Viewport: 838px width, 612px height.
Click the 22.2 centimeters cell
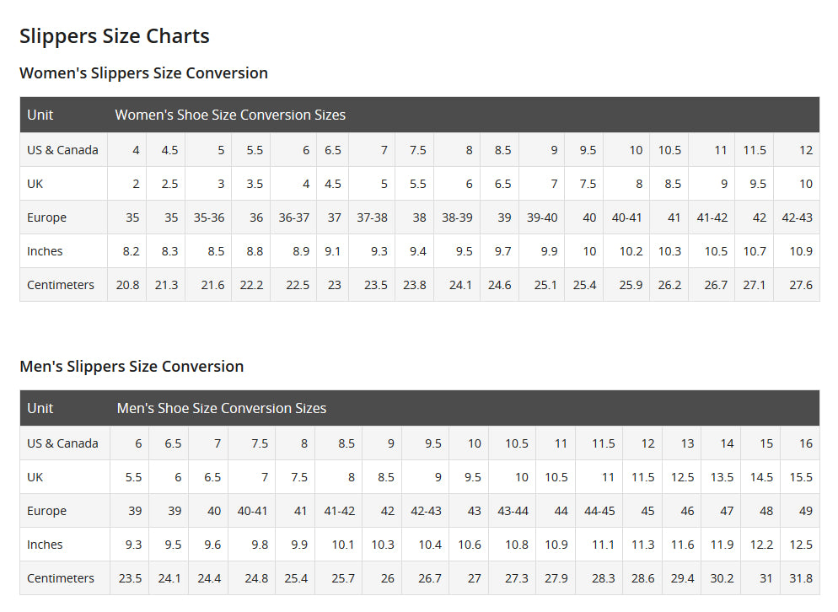pos(251,285)
